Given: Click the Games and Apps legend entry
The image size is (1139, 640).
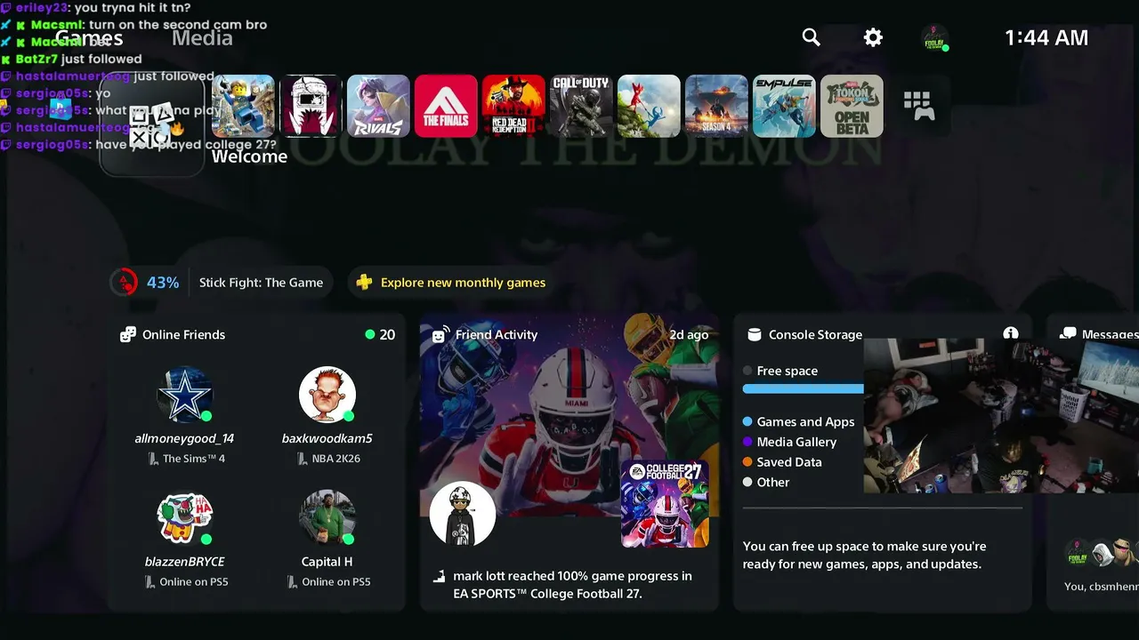Looking at the screenshot, I should [799, 422].
